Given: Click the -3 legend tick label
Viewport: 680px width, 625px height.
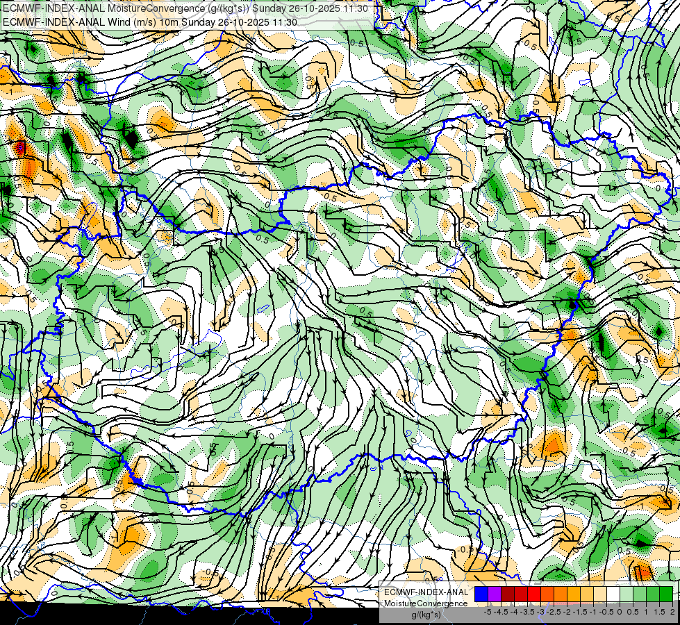Looking at the screenshot, I should (x=540, y=612).
